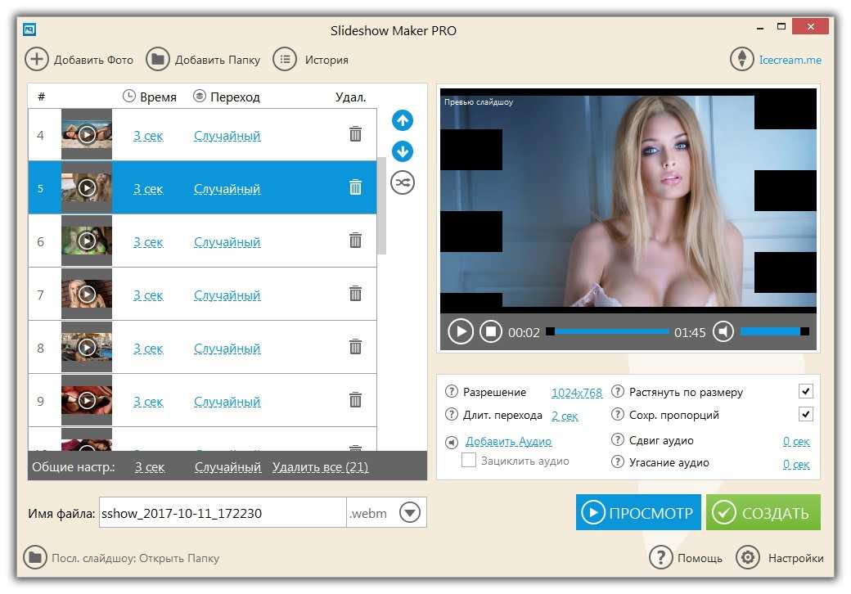Delete slide 4 with trash icon
Viewport: 851px width, 594px height.
coord(355,134)
